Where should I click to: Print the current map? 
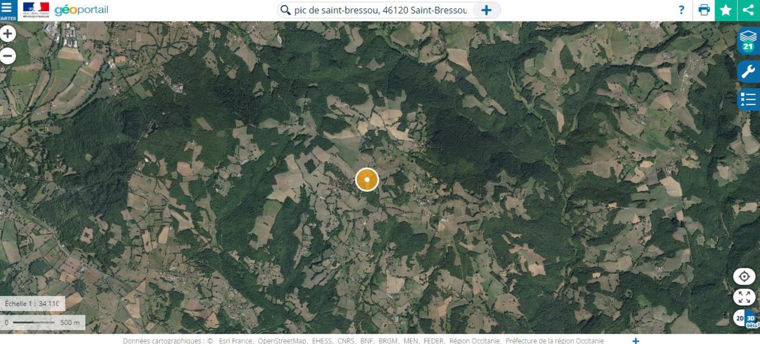pos(704,10)
